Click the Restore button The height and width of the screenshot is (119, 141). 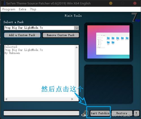click(122, 113)
